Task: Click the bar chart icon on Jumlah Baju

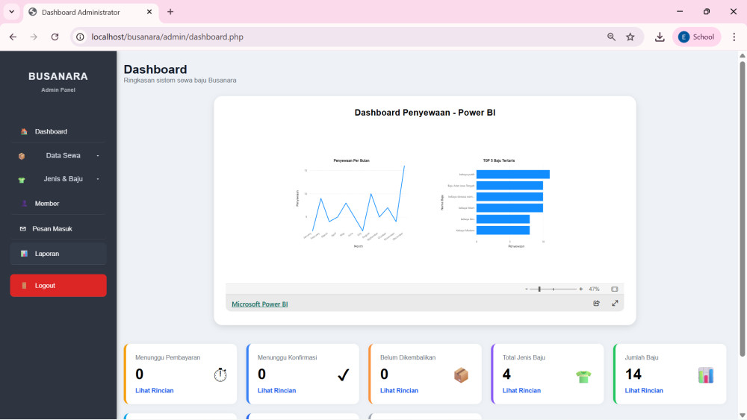Action: point(706,375)
